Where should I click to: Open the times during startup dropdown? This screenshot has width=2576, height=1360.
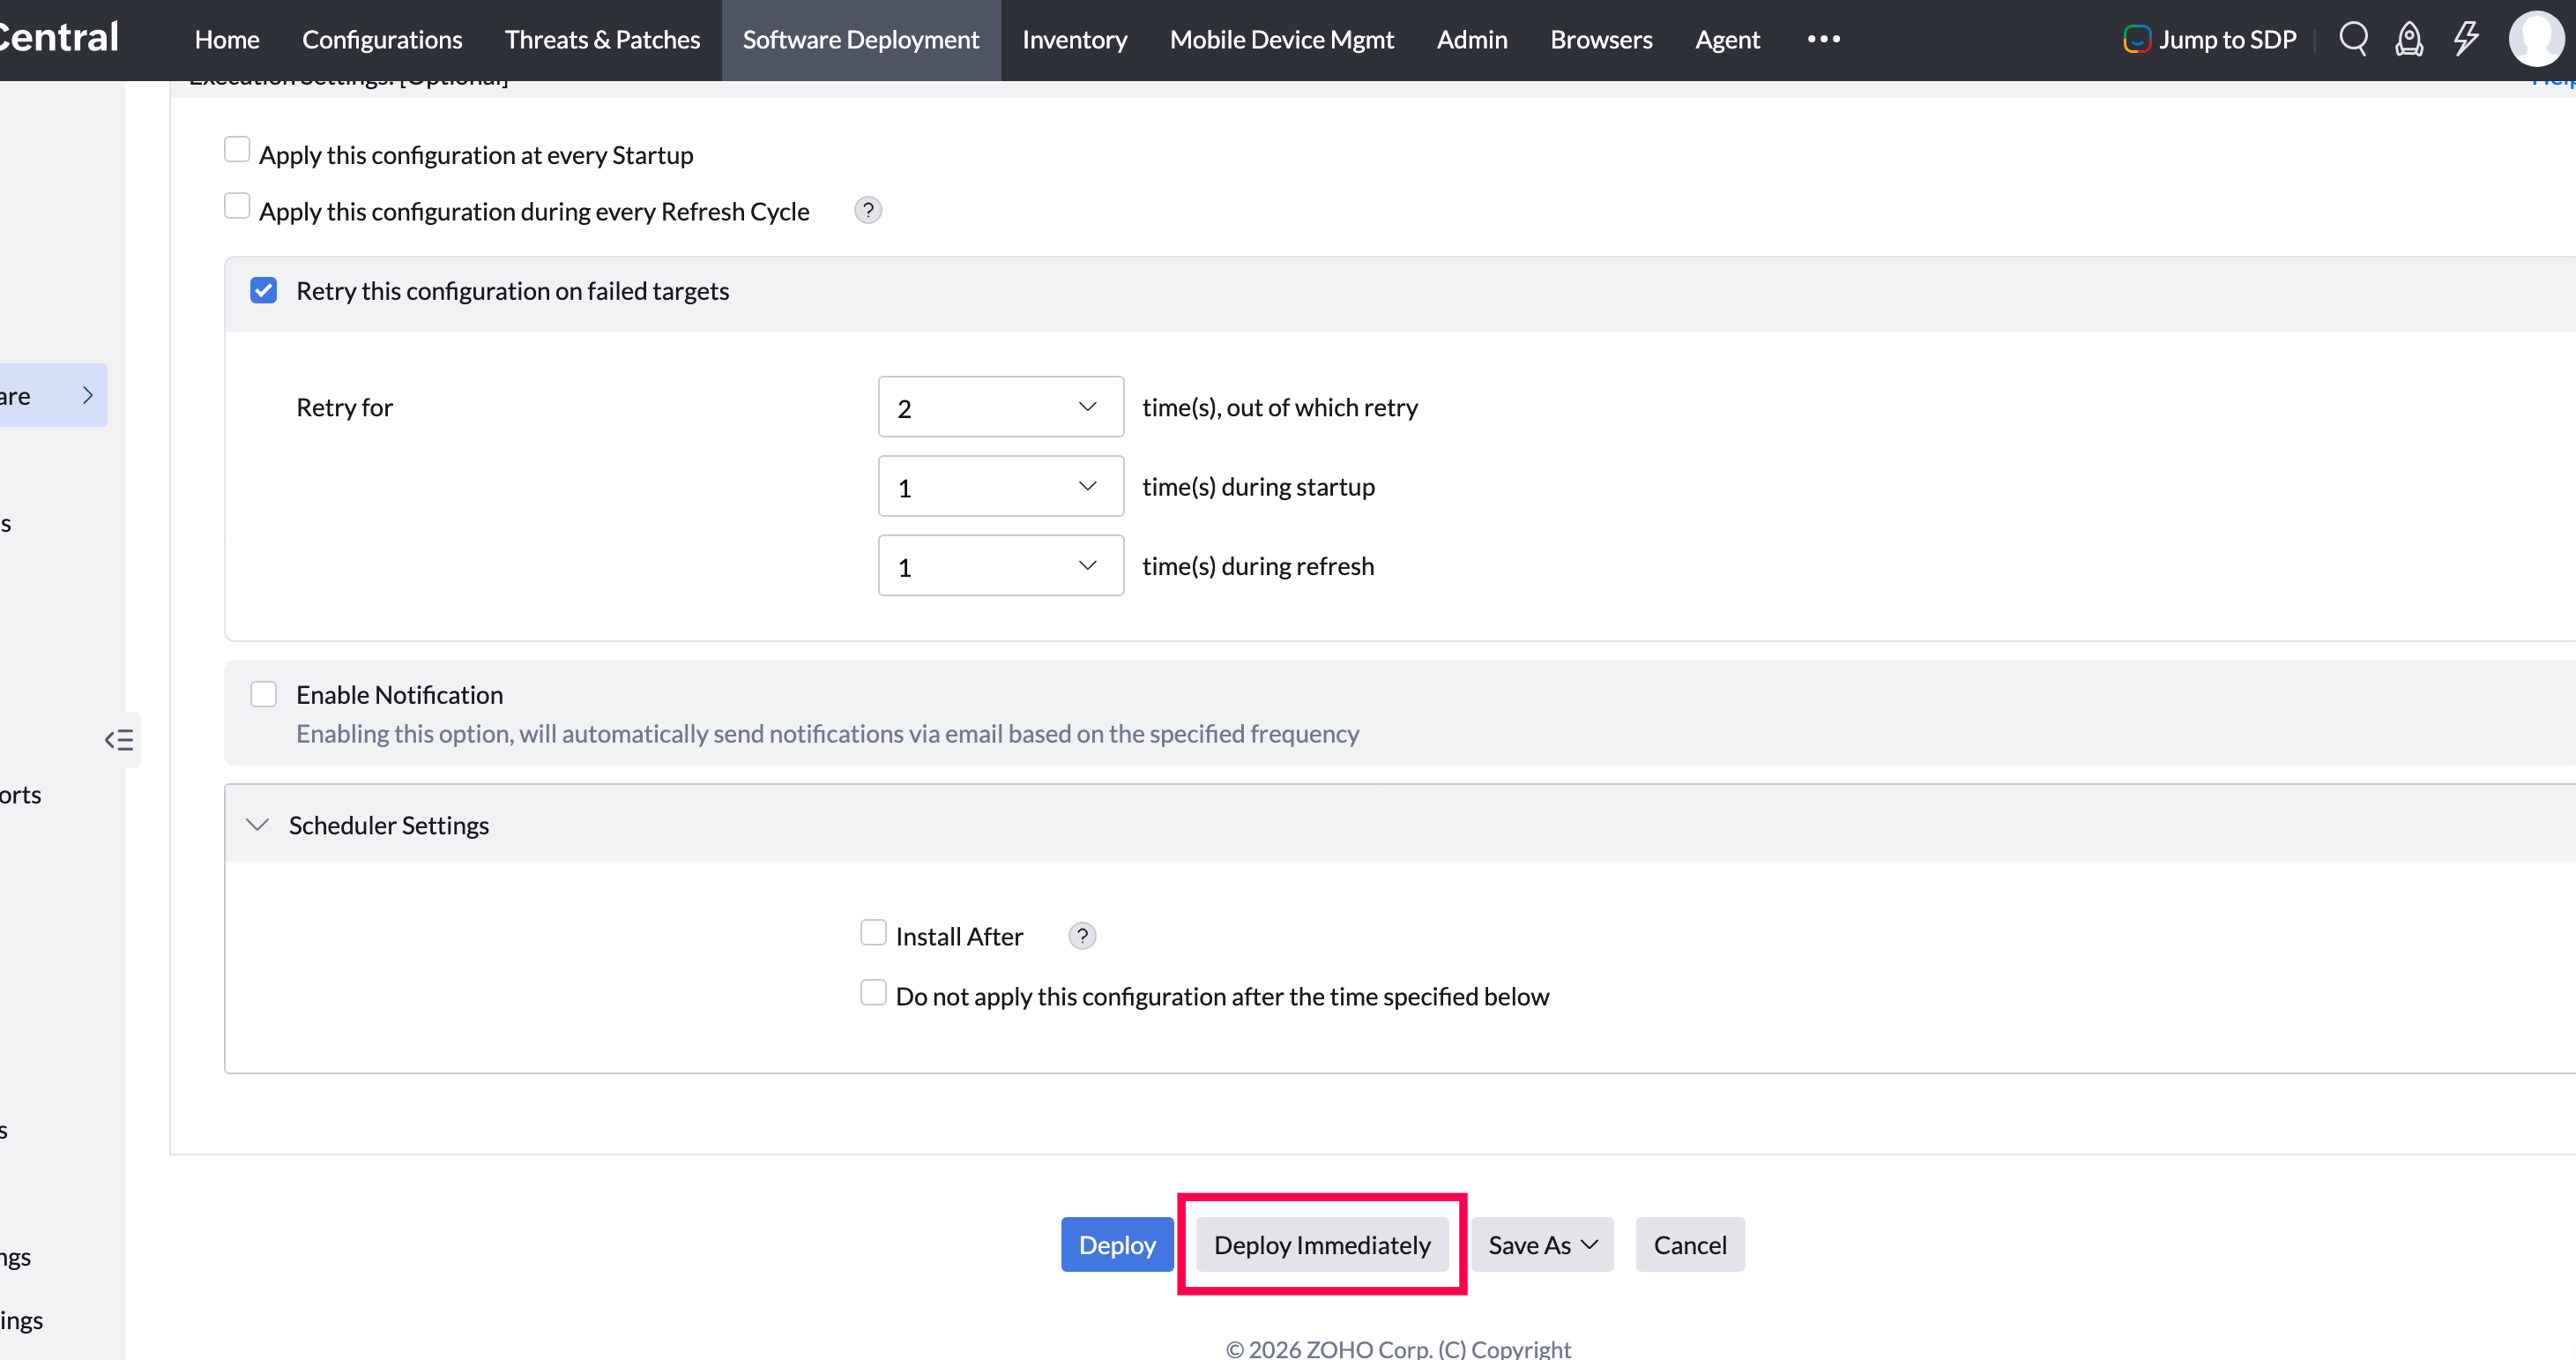[1000, 486]
